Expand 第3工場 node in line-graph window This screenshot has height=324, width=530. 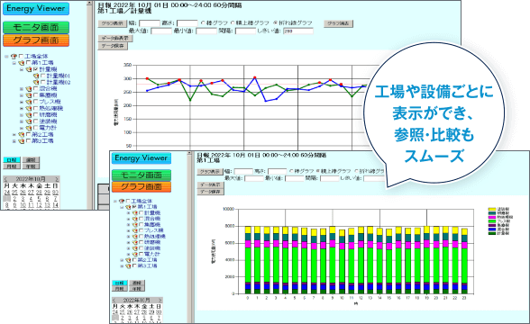(14, 141)
